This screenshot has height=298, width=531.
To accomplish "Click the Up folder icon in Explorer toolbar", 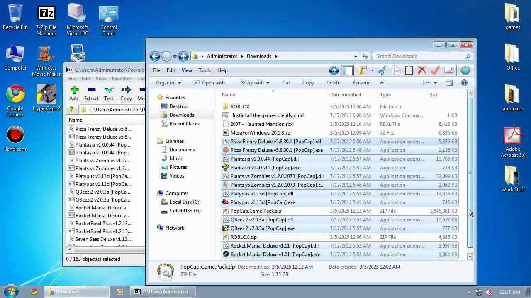I will pyautogui.click(x=334, y=70).
